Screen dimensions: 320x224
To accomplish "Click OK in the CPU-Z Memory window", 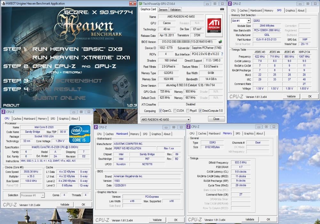I will pos(268,219).
